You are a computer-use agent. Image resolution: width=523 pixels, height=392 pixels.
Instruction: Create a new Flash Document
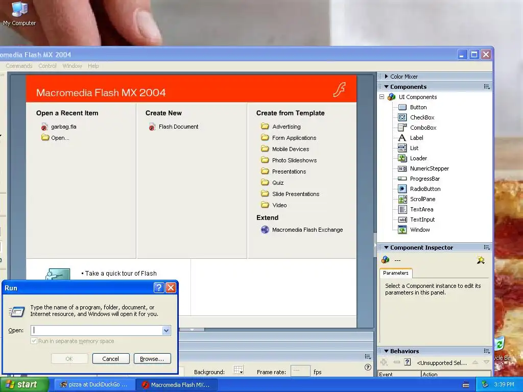[x=174, y=127]
